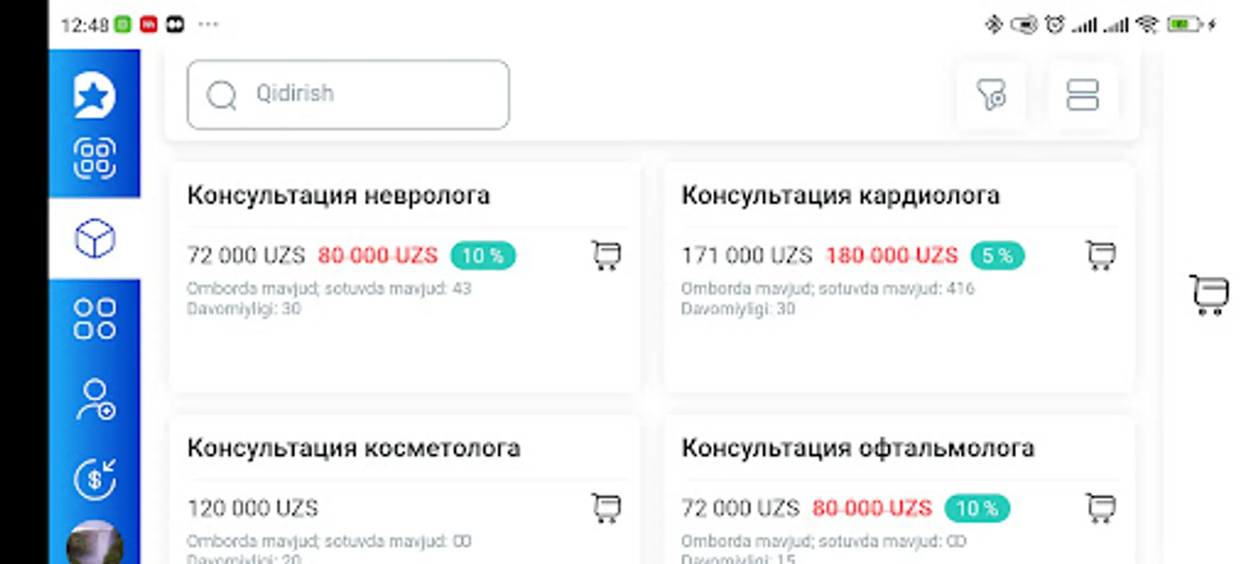Open Консультация кардиолога service title
The image size is (1255, 564).
coord(840,196)
